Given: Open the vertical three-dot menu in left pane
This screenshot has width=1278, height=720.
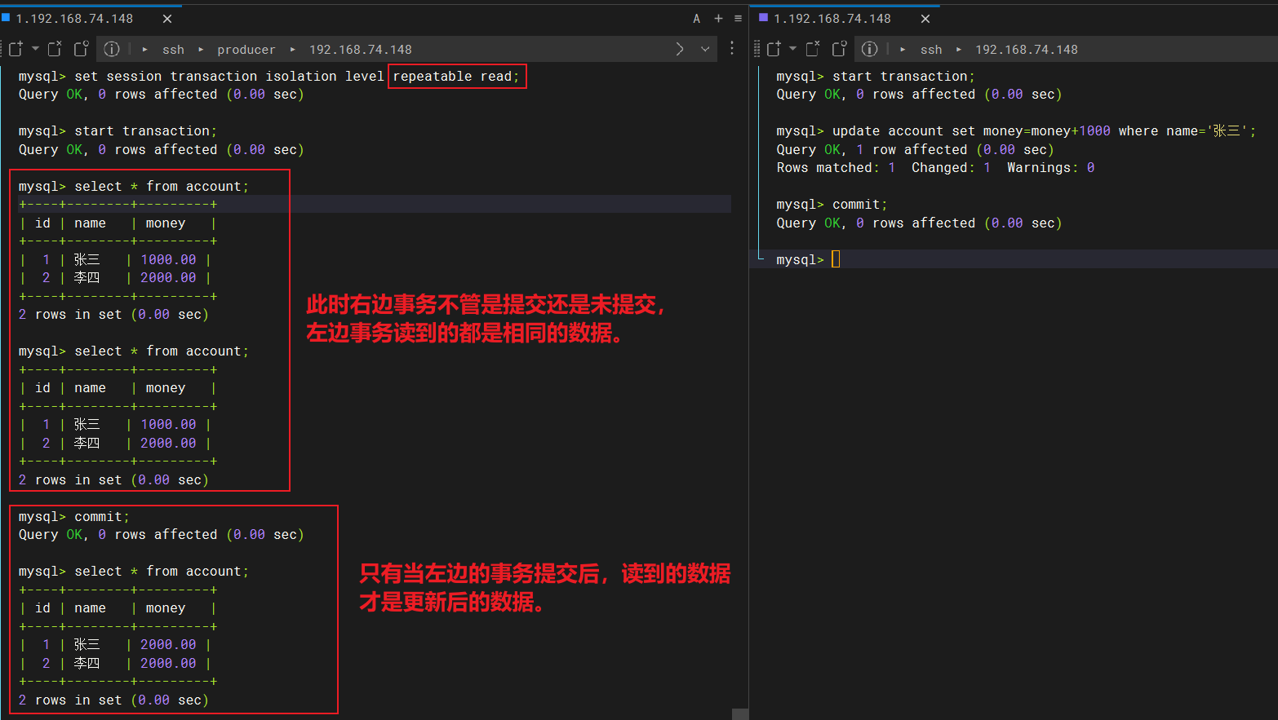Looking at the screenshot, I should 732,49.
